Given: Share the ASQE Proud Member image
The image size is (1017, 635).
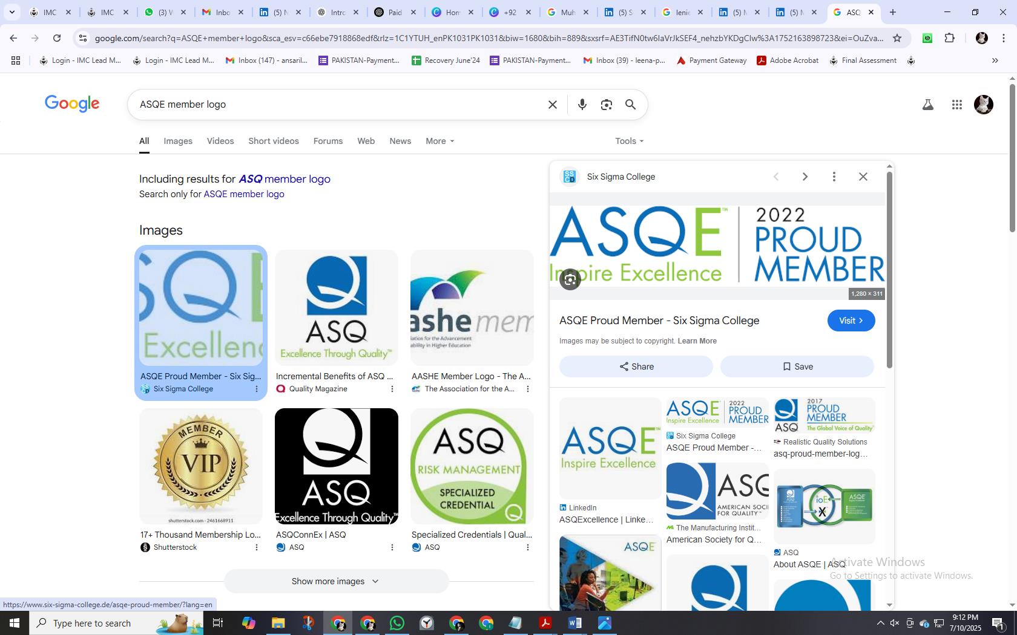Looking at the screenshot, I should click(x=636, y=366).
